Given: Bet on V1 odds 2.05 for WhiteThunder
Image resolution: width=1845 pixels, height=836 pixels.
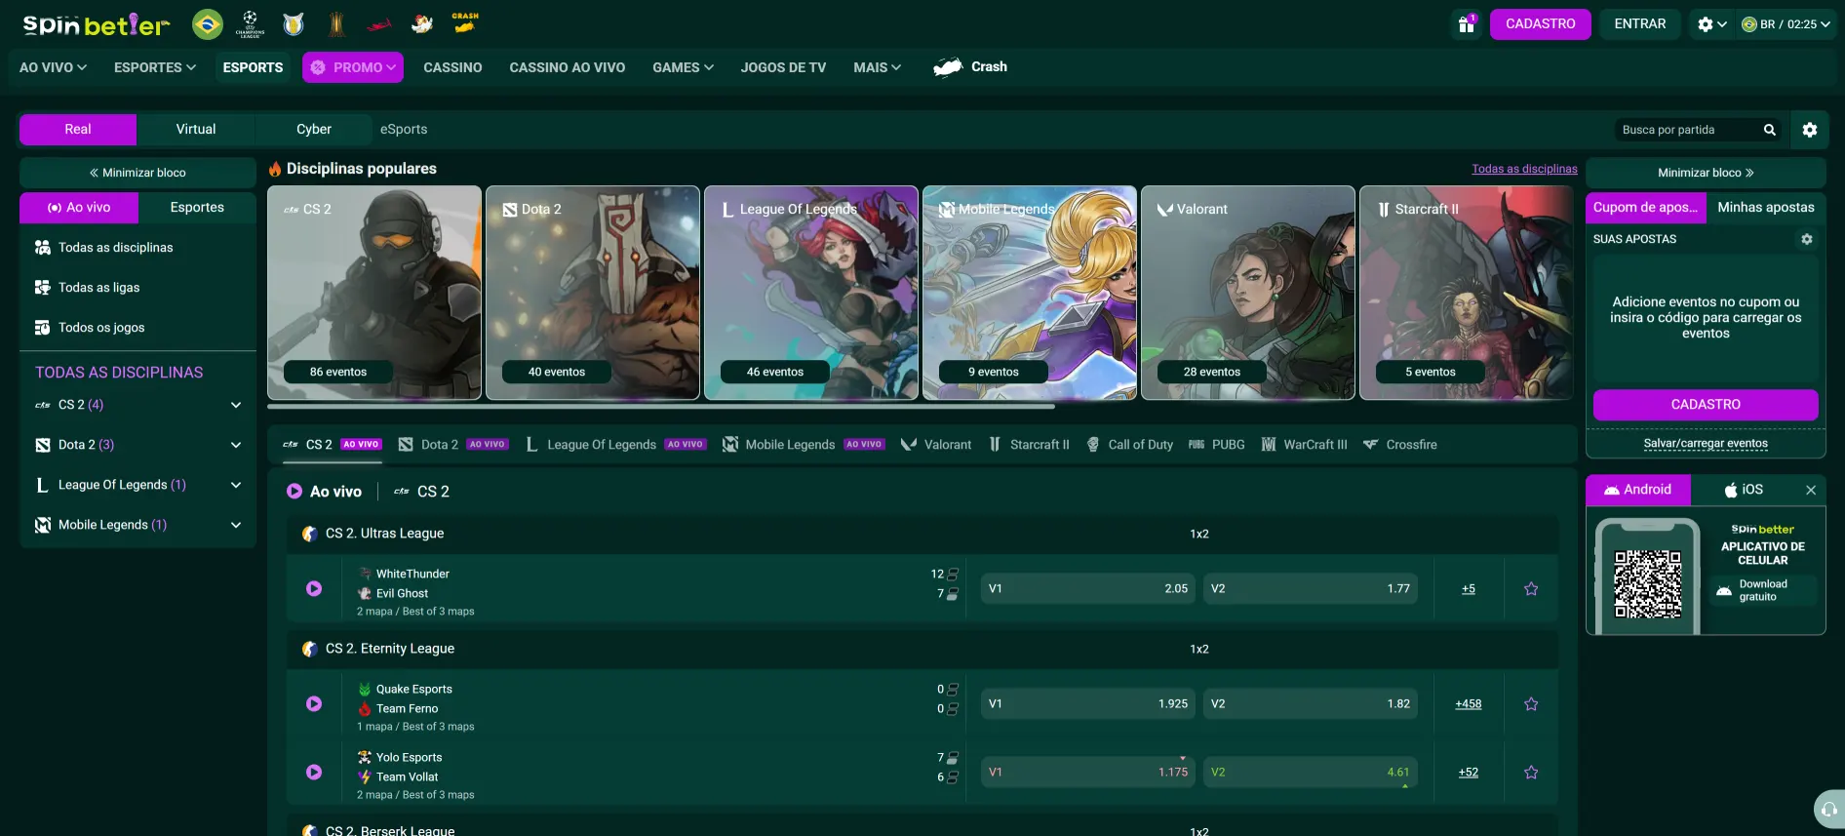Looking at the screenshot, I should click(x=1087, y=588).
